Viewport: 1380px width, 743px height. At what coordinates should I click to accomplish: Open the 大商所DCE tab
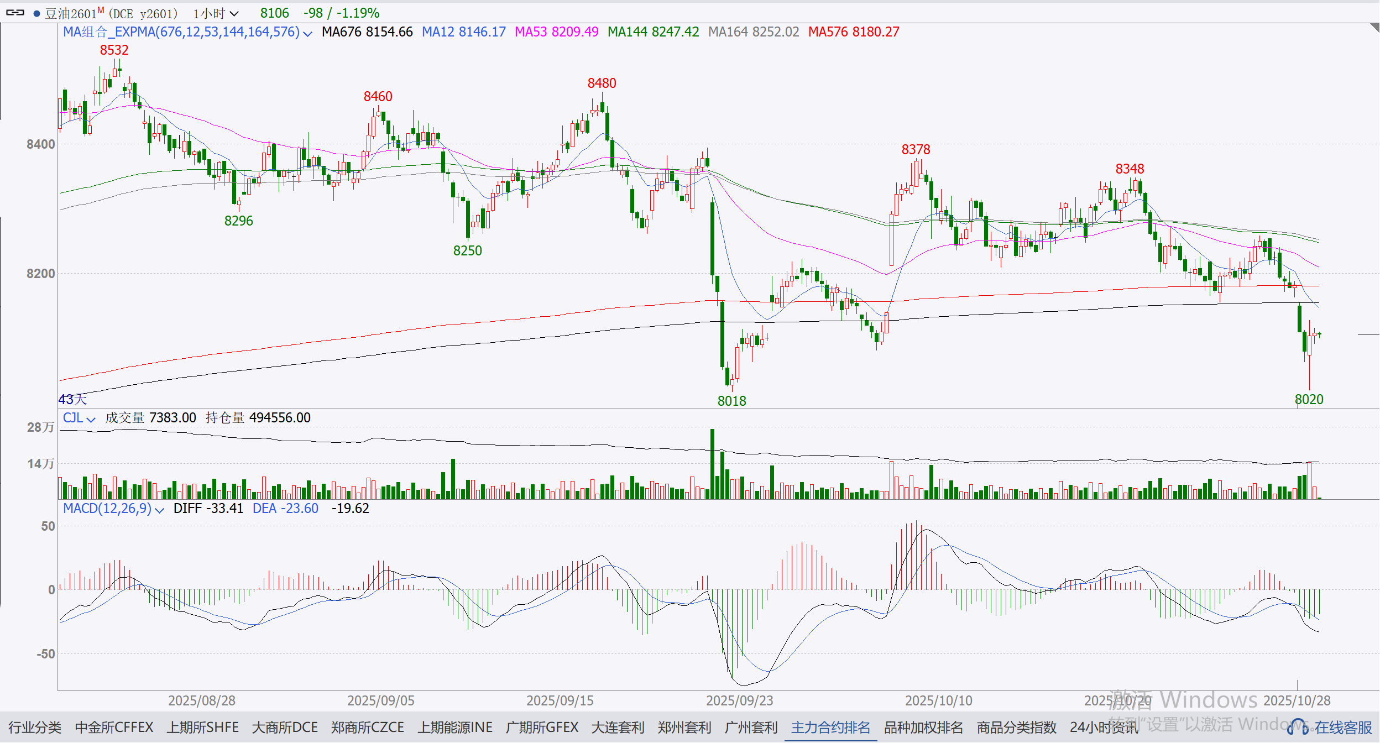[x=285, y=727]
